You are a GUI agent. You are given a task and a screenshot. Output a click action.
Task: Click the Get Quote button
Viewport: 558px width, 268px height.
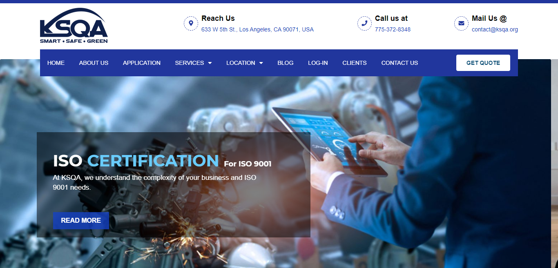click(x=483, y=63)
